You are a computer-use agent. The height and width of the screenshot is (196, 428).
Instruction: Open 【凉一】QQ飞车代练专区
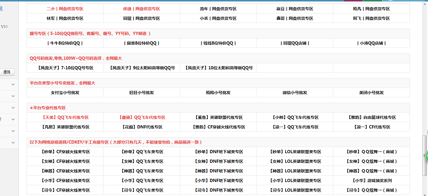(295, 127)
